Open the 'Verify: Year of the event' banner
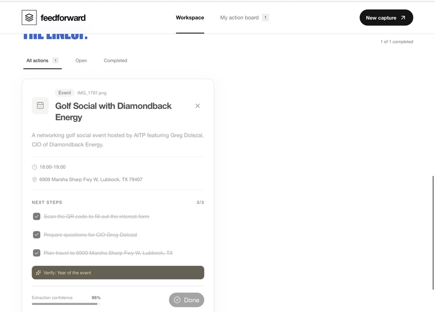435x312 pixels. [118, 273]
